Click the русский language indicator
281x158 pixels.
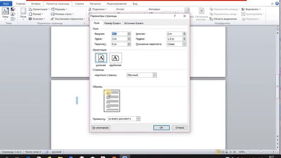[x=57, y=152]
